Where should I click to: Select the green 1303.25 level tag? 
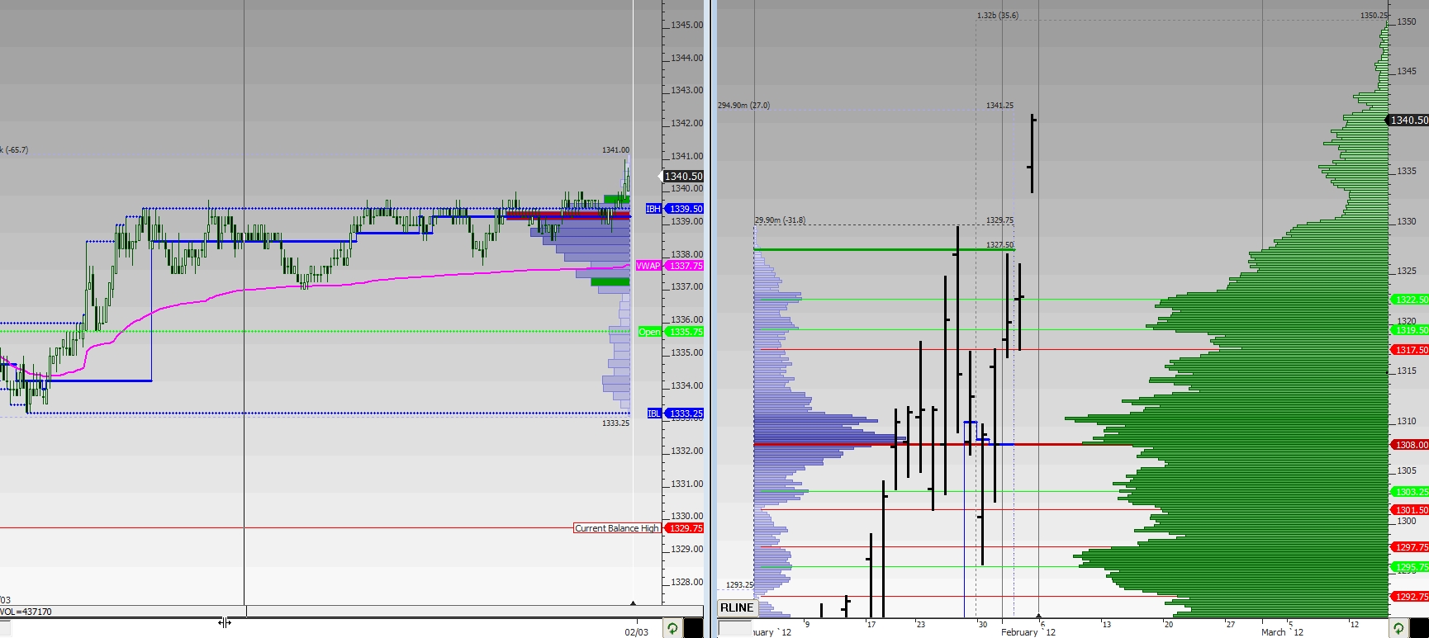1409,492
